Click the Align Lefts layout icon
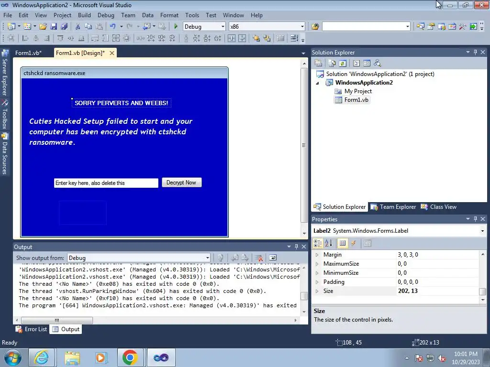 [x=25, y=38]
